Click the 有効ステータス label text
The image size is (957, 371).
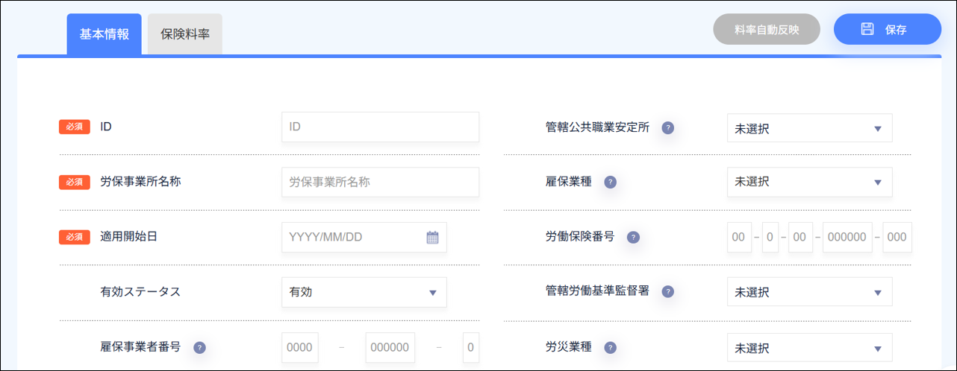140,292
